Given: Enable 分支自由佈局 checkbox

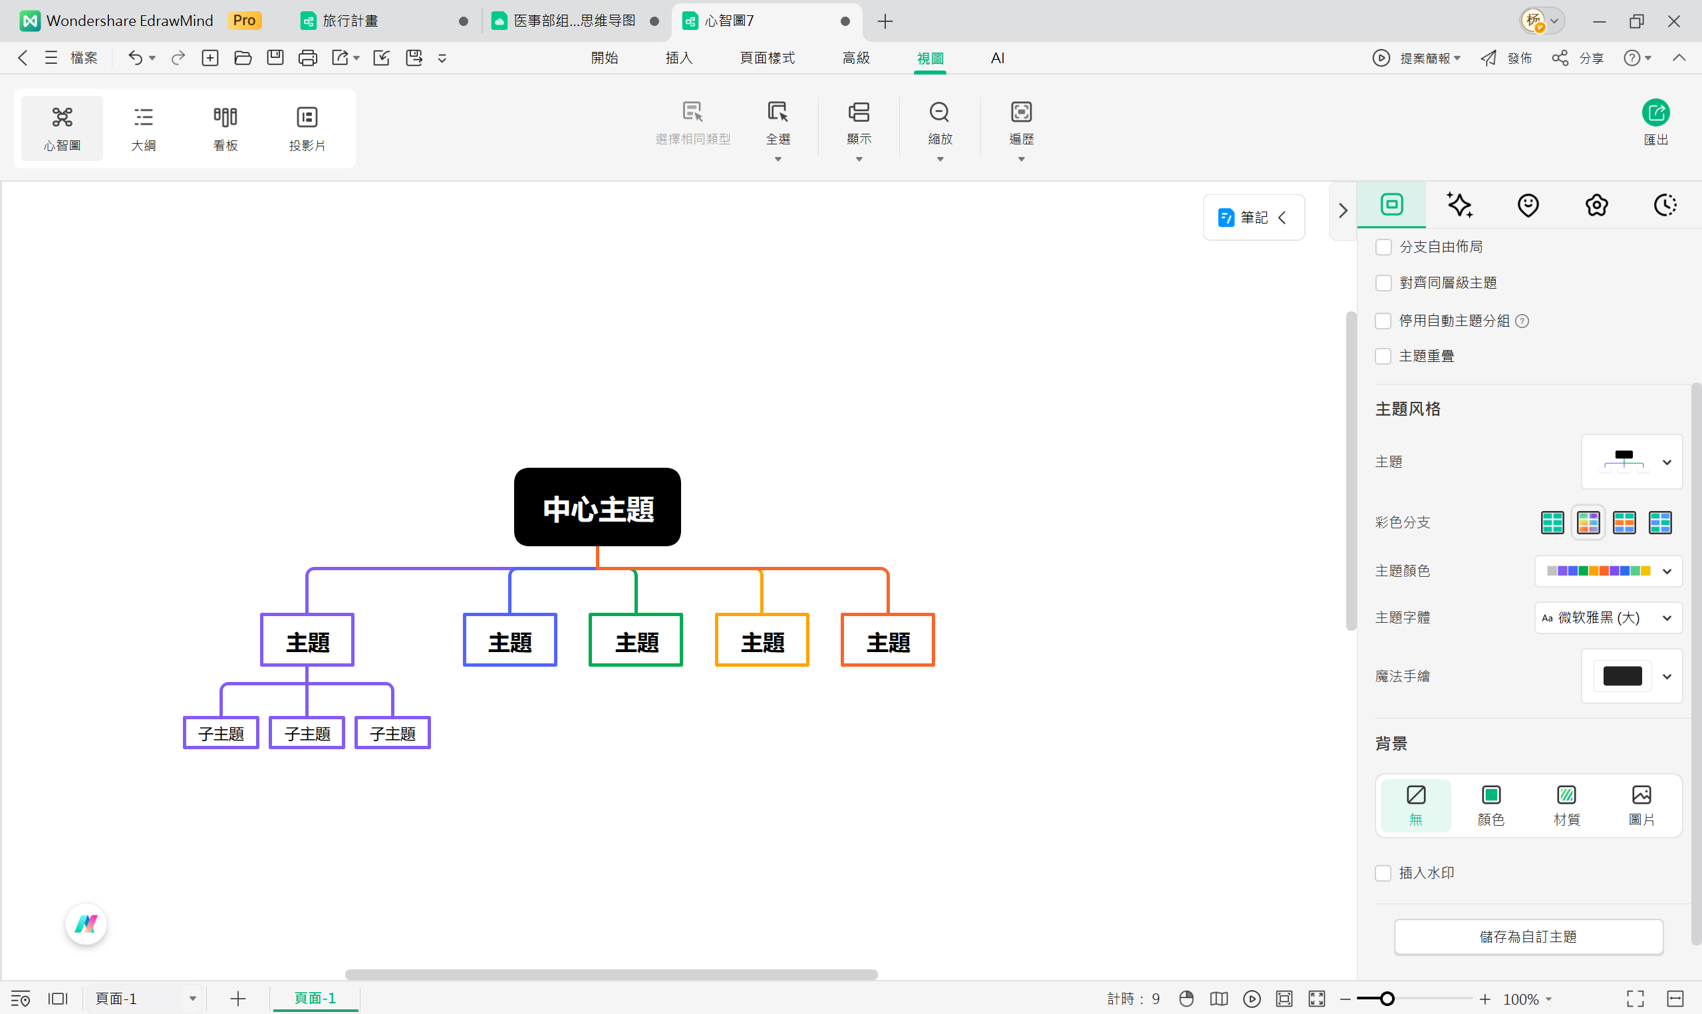Looking at the screenshot, I should (1383, 247).
